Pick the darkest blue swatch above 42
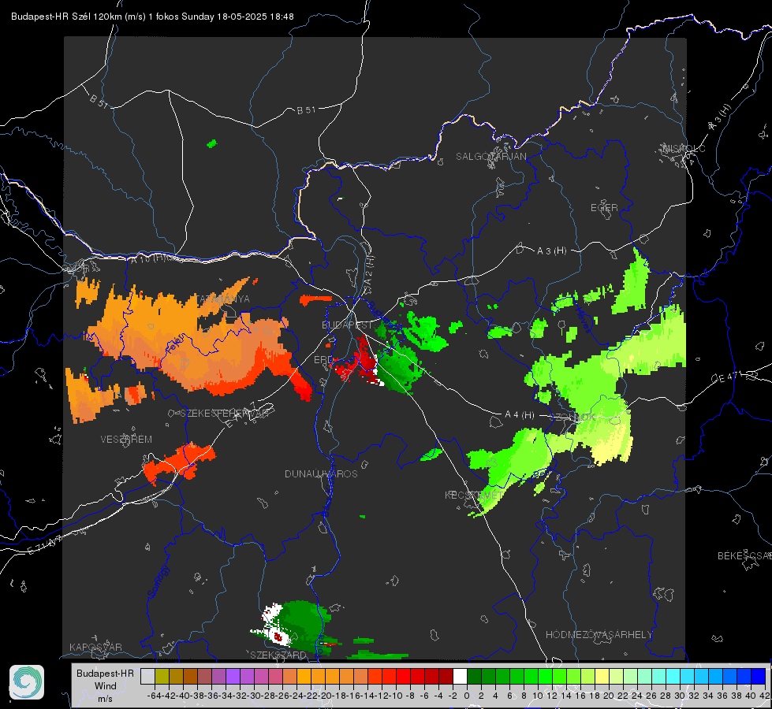 pyautogui.click(x=759, y=676)
